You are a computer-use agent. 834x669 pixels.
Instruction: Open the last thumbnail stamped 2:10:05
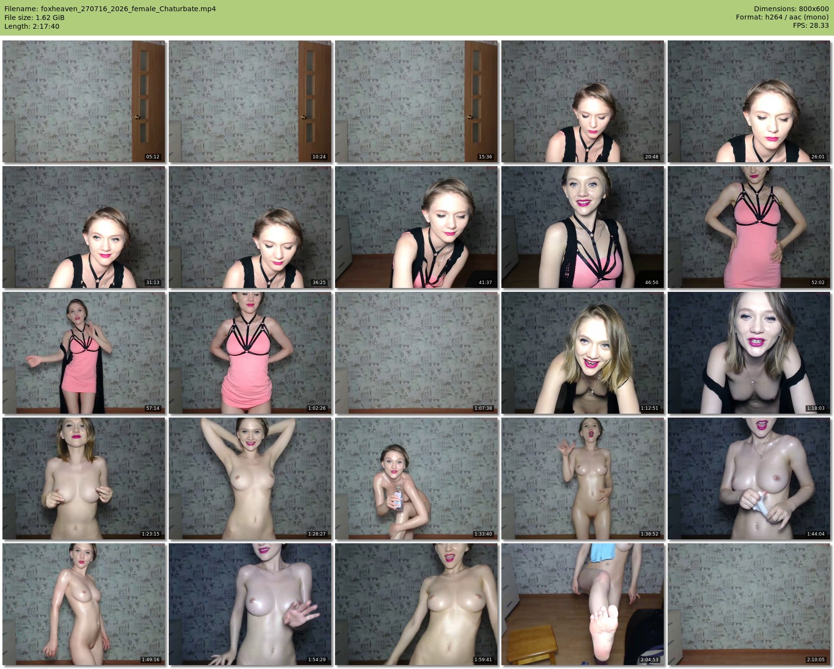coord(749,604)
